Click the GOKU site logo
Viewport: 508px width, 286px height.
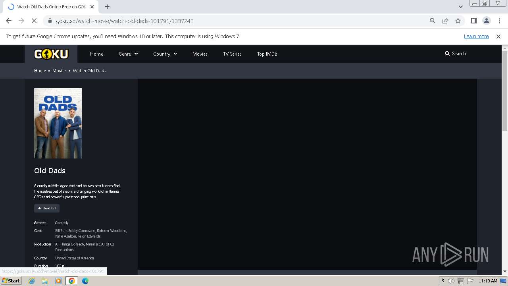(x=51, y=54)
